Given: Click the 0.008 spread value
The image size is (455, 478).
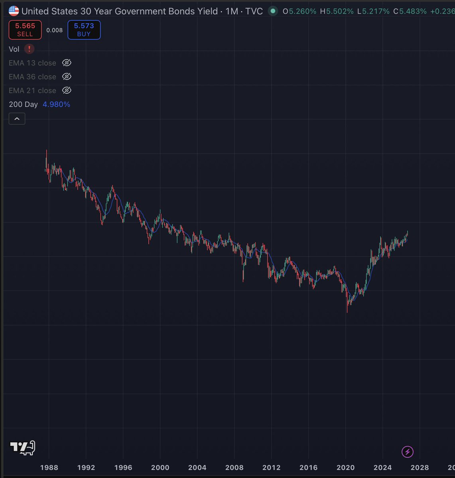Looking at the screenshot, I should tap(54, 30).
